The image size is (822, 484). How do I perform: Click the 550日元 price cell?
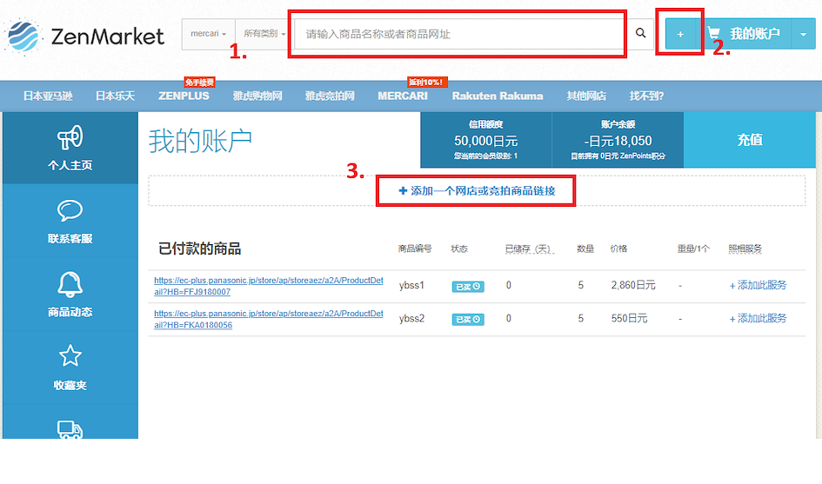(629, 318)
